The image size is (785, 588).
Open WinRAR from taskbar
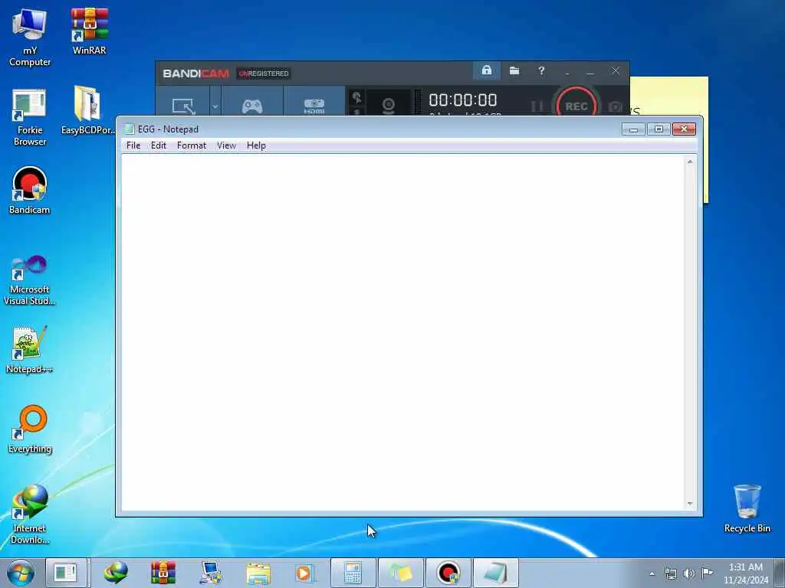pyautogui.click(x=163, y=573)
